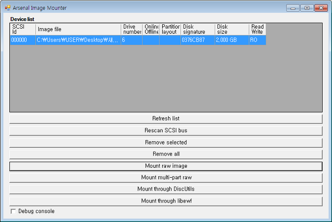Select SCSI Id cell 000000
The height and width of the screenshot is (222, 332).
click(x=23, y=40)
